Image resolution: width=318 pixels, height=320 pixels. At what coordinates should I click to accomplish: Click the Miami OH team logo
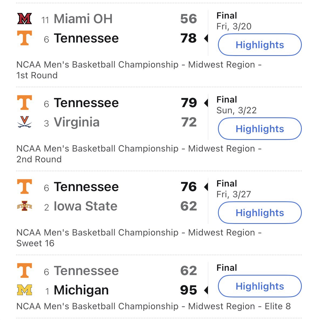(24, 19)
